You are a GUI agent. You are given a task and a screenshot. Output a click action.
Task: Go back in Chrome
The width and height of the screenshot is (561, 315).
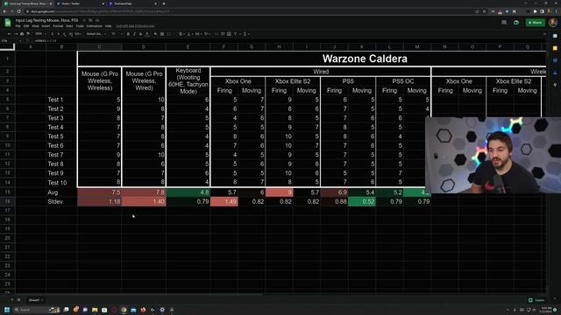[x=4, y=11]
